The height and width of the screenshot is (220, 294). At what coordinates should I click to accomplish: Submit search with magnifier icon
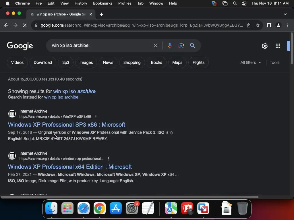tap(192, 46)
